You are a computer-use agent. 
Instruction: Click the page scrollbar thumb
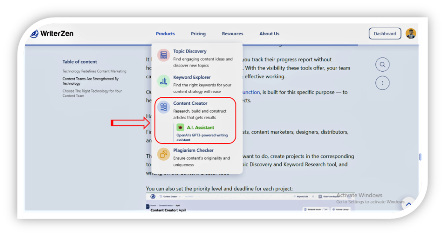(x=420, y=157)
